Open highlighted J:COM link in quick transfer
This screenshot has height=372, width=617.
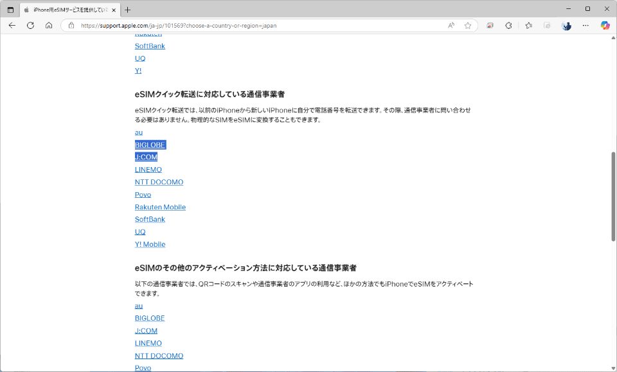click(x=146, y=157)
